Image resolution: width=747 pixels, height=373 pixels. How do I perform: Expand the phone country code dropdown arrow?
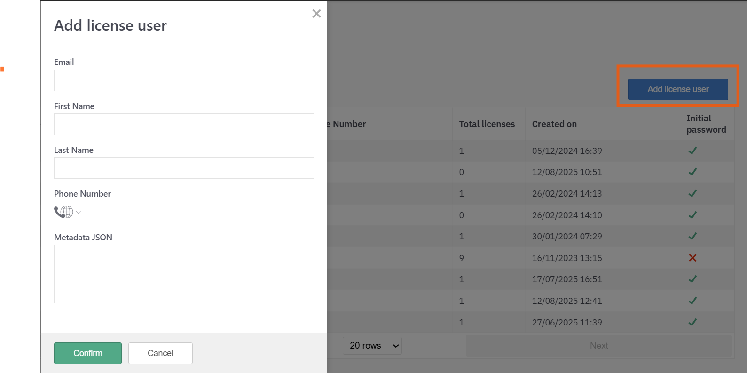click(x=79, y=212)
